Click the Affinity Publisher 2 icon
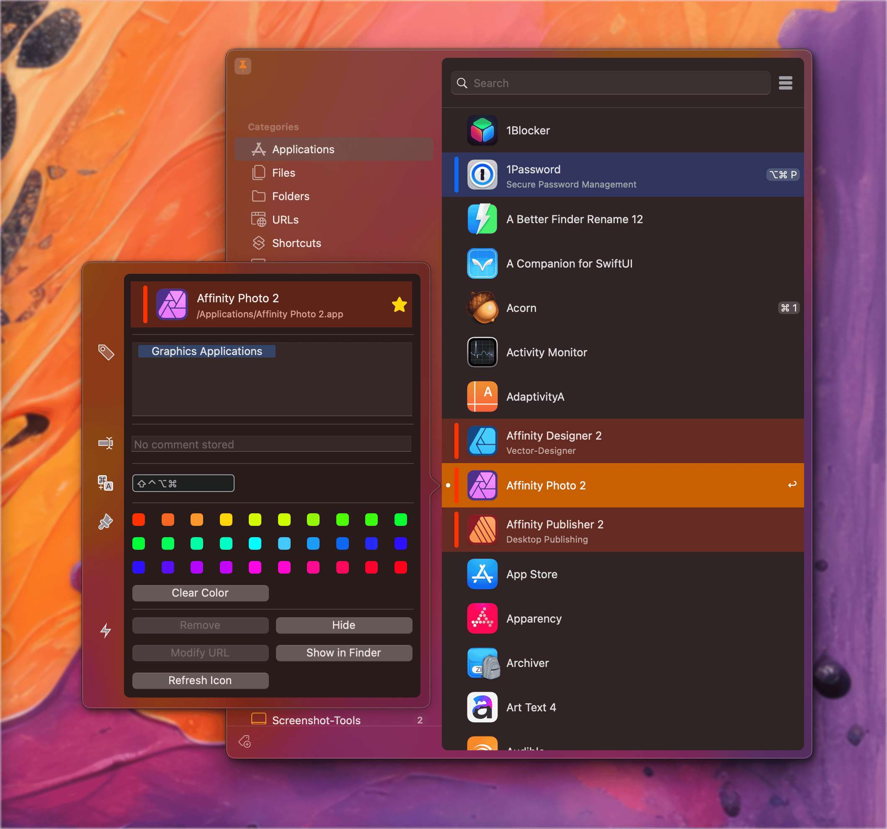Screen dimensions: 887x829 tap(482, 530)
